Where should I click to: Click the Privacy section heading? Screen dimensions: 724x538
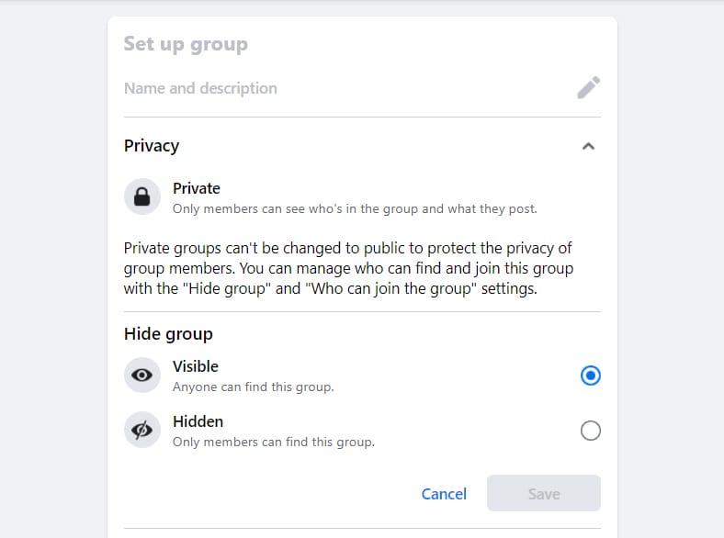point(152,146)
